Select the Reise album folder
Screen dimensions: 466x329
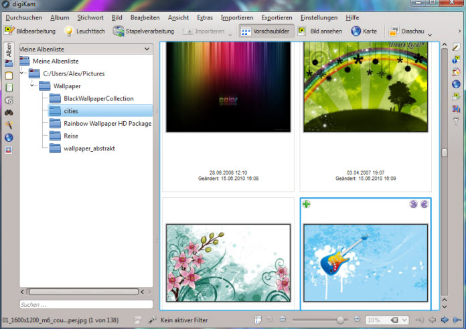click(x=71, y=136)
